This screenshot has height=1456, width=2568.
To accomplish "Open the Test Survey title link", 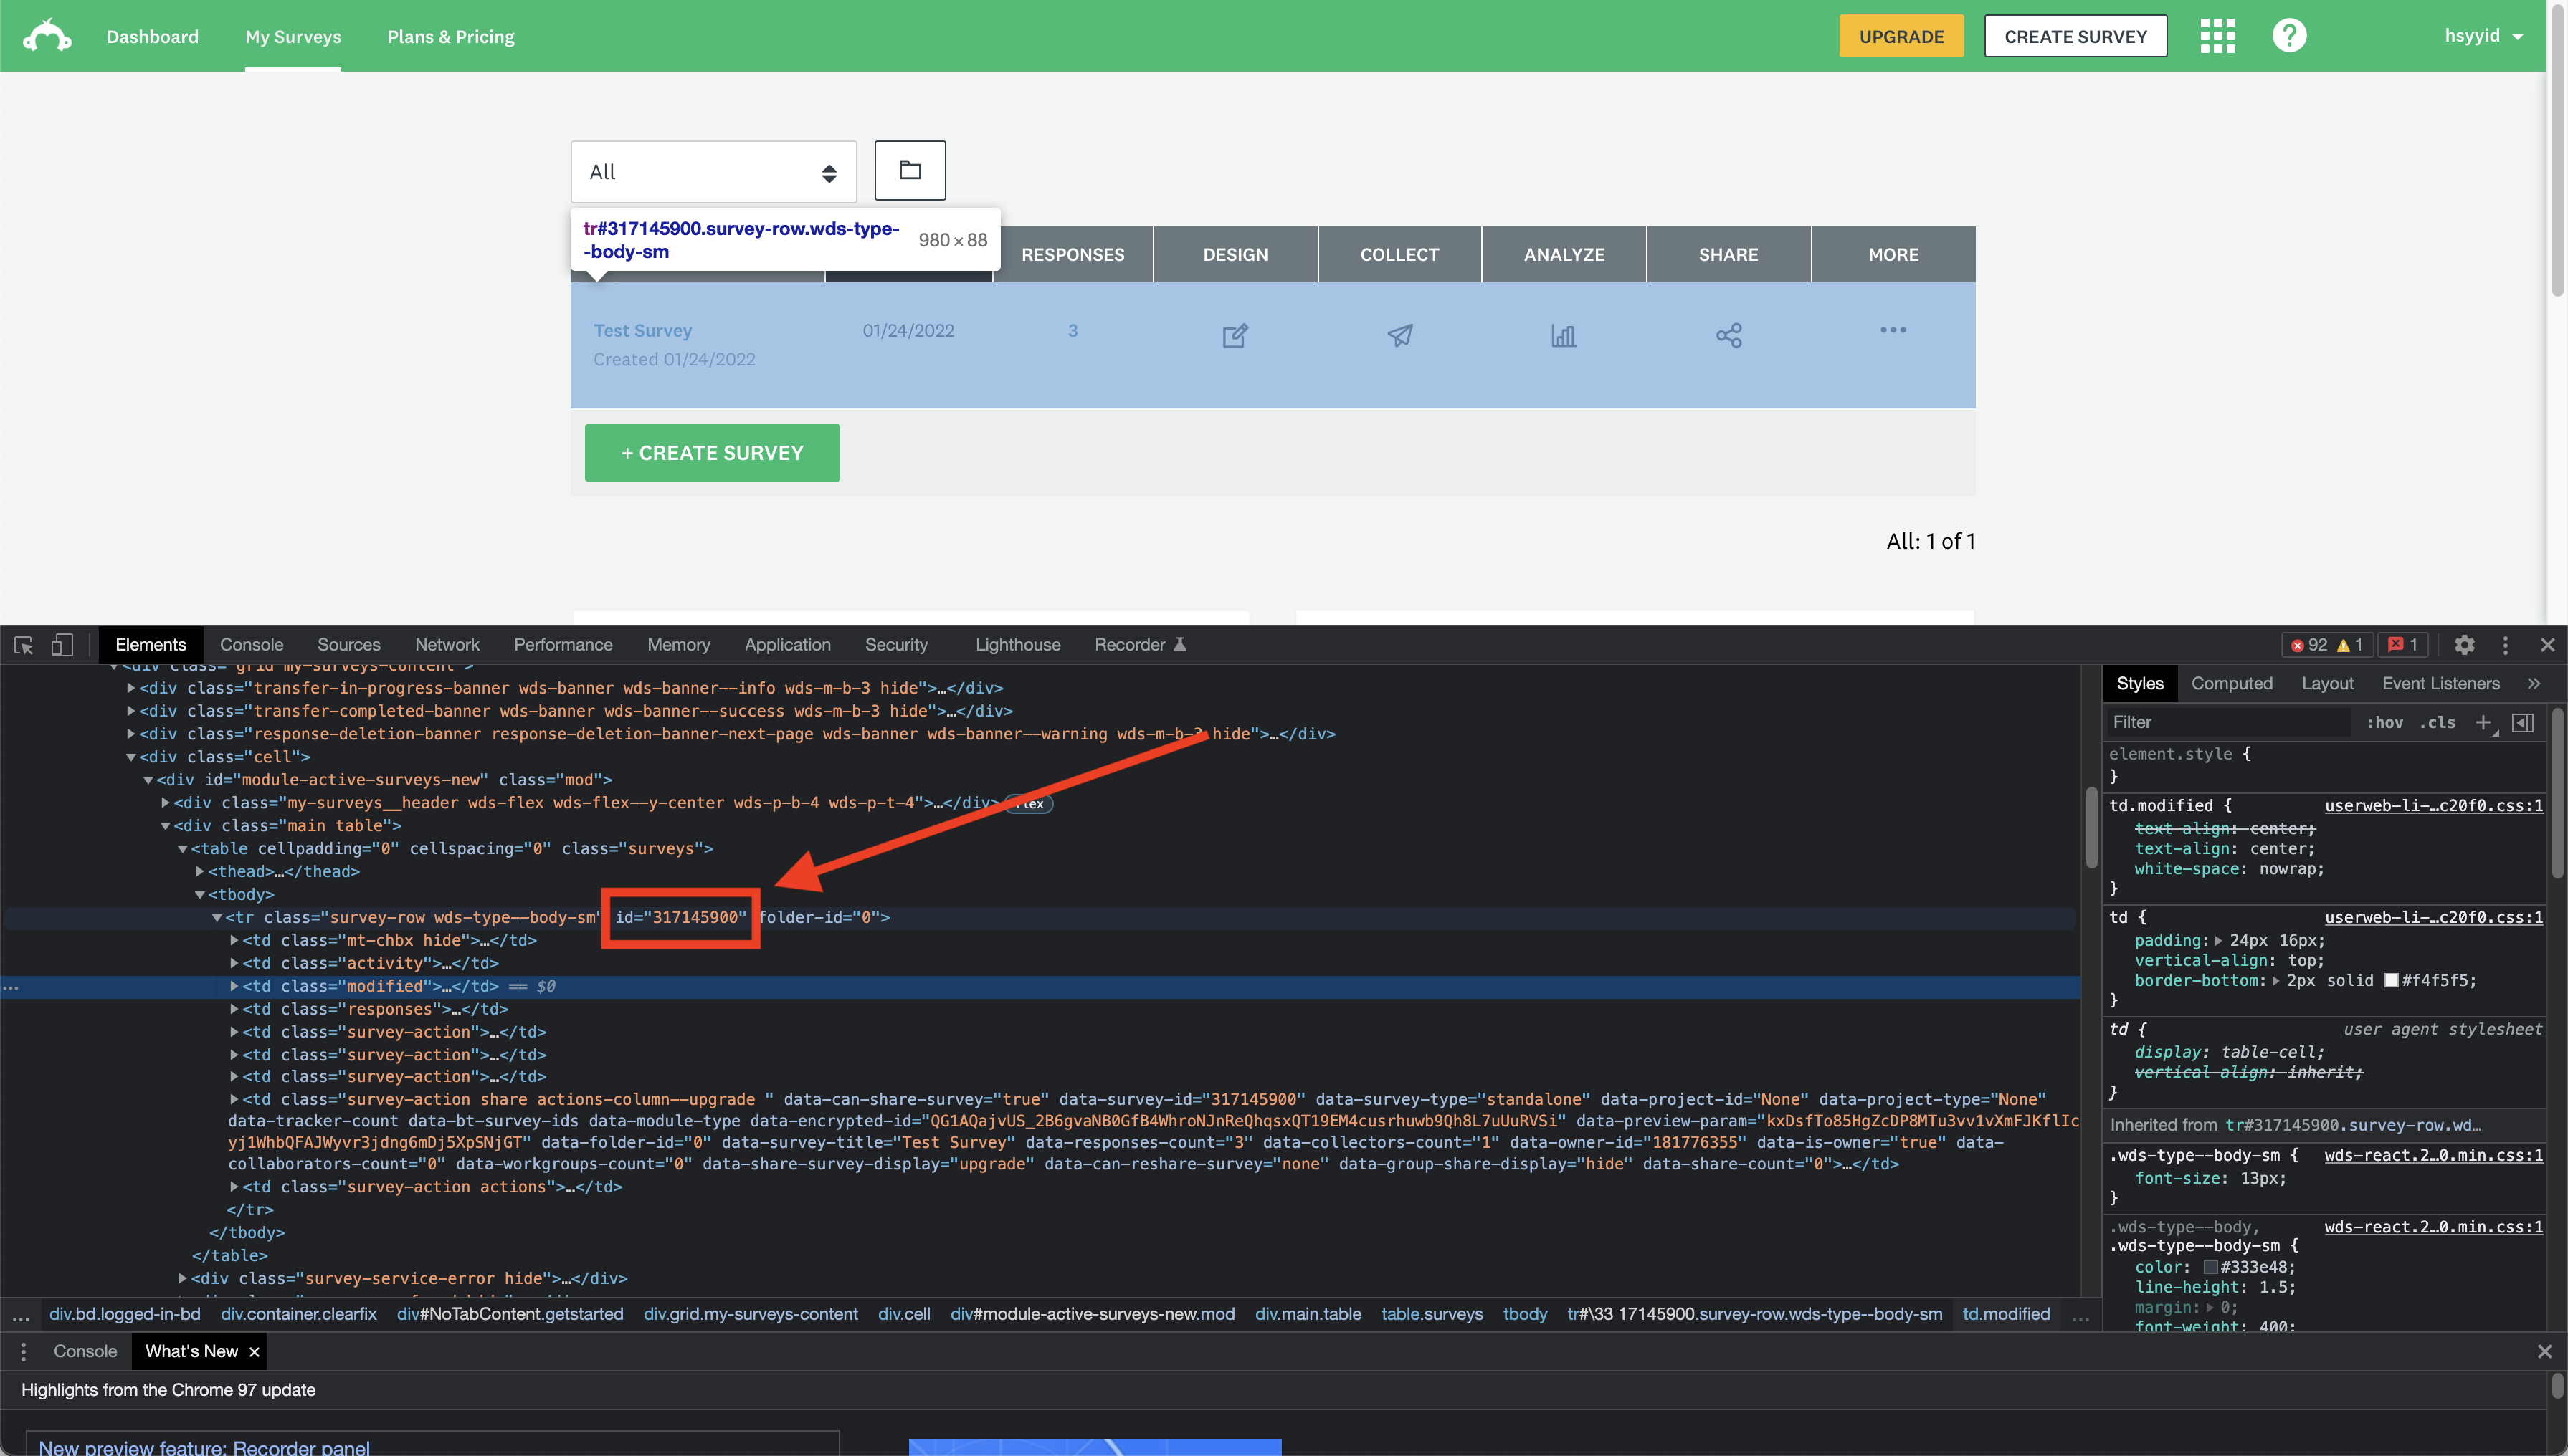I will pos(642,330).
